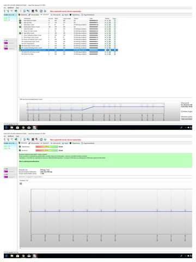Open Edge in lower taskbar
This screenshot has width=196, height=262.
(7, 256)
